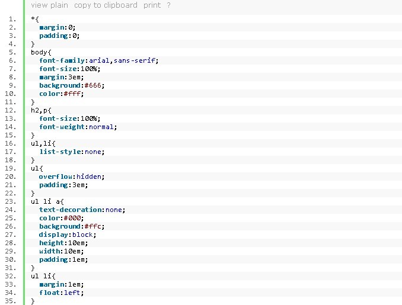Select the body{ selector line
402x305 pixels.
pyautogui.click(x=41, y=52)
